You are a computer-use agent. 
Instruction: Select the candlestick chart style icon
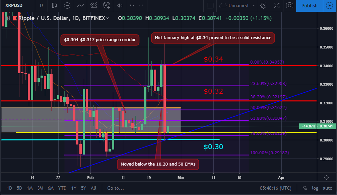[x=54, y=6]
